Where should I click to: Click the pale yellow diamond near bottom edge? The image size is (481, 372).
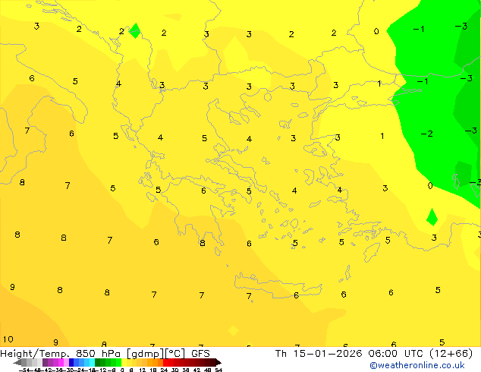(233, 330)
